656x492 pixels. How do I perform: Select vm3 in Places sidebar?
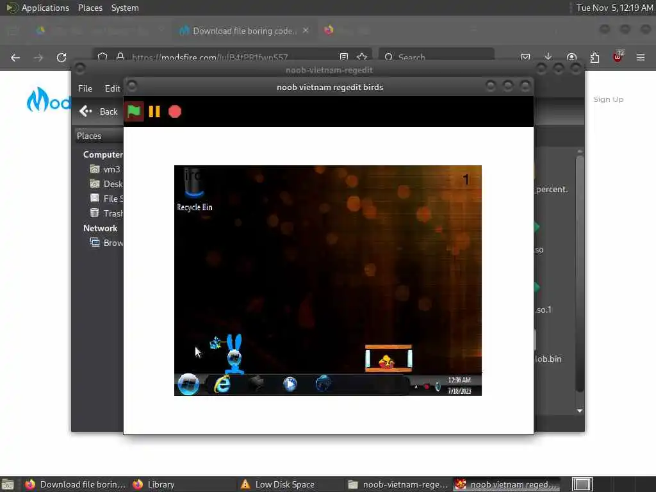tap(106, 169)
